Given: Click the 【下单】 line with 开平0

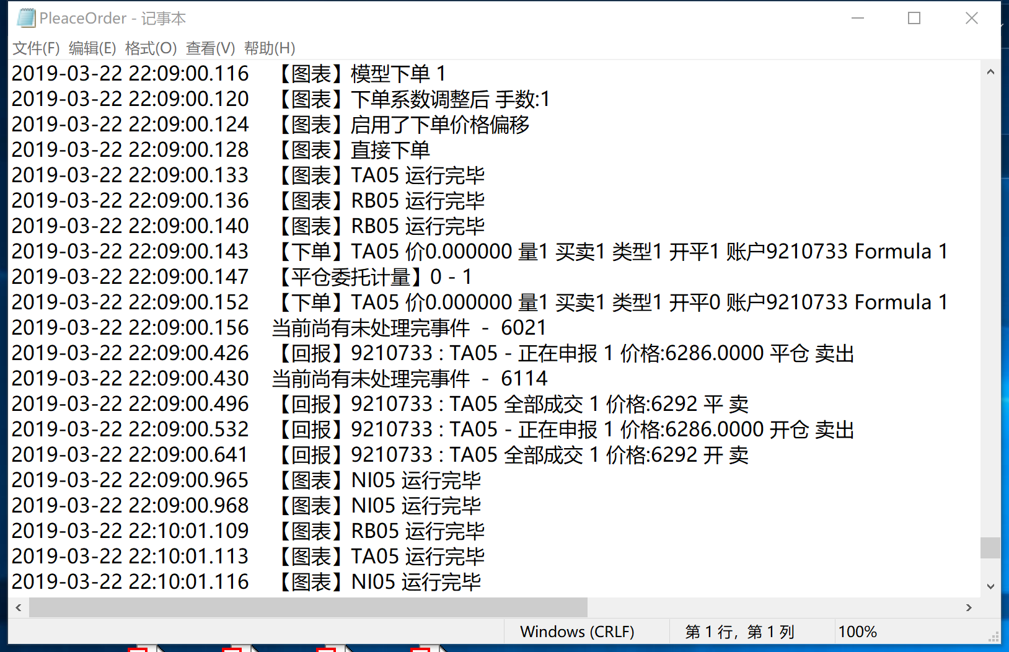Looking at the screenshot, I should (480, 302).
